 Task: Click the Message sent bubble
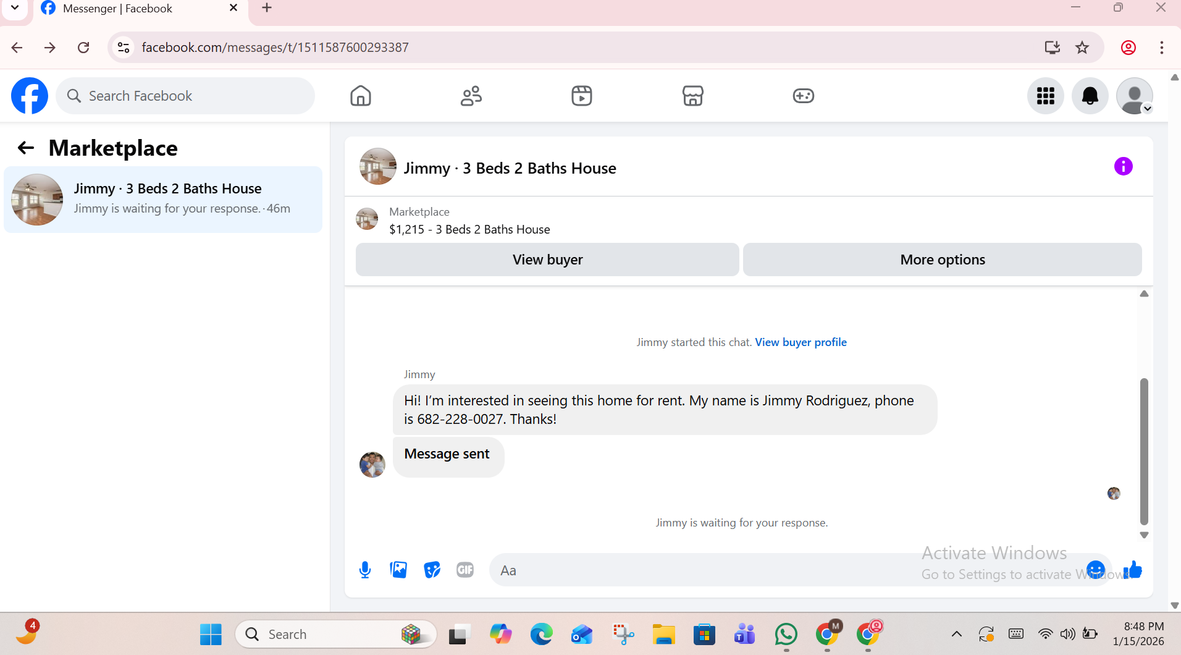pyautogui.click(x=448, y=457)
